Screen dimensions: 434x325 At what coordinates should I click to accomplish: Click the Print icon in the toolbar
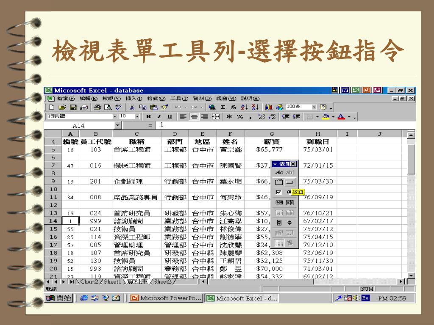pos(97,107)
